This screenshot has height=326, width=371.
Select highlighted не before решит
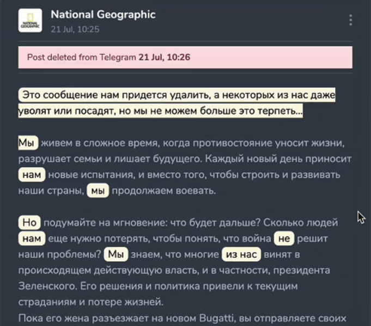click(284, 239)
